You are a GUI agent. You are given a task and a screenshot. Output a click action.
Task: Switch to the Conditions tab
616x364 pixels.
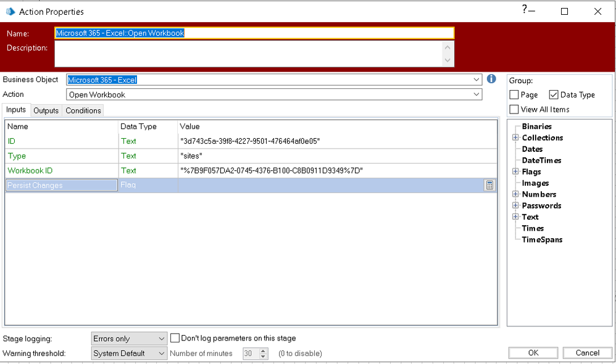pyautogui.click(x=83, y=110)
